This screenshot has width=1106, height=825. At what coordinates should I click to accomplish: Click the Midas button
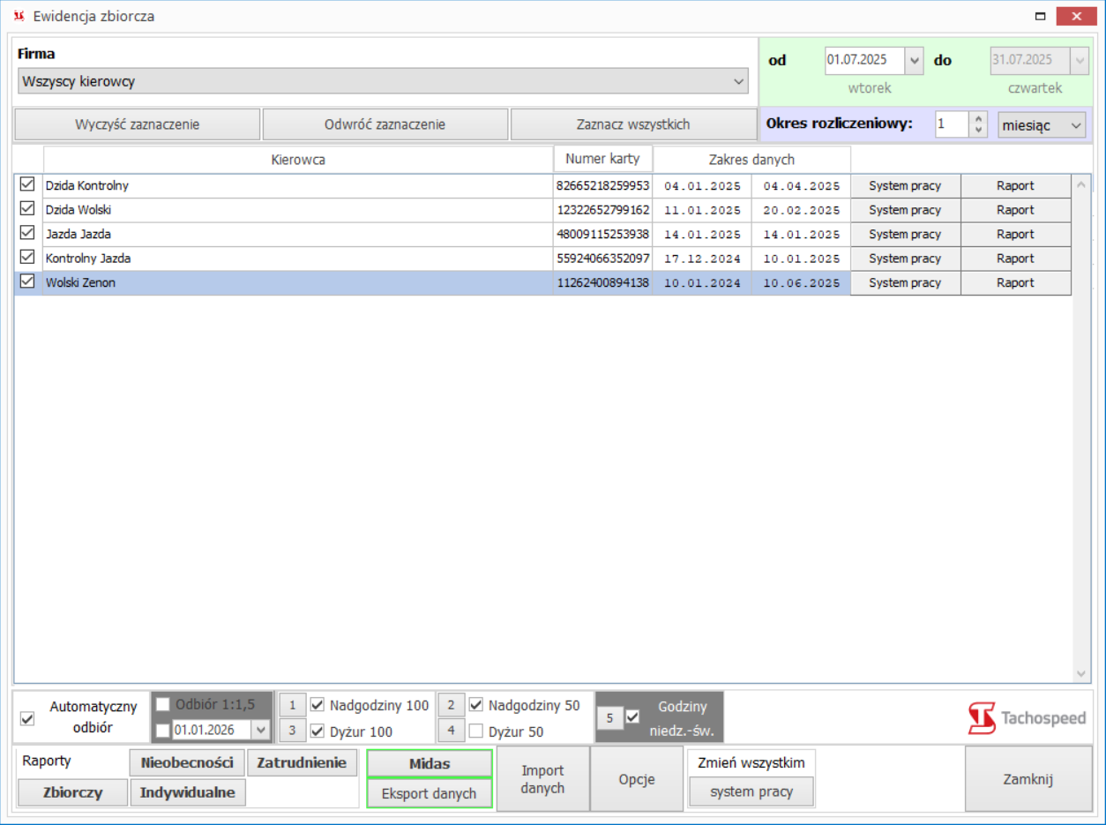430,763
